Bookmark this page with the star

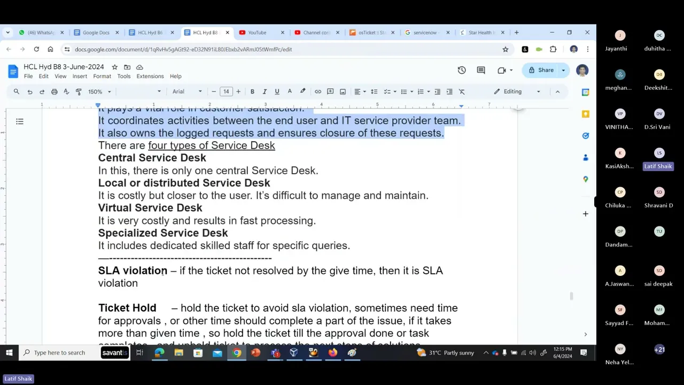click(506, 49)
